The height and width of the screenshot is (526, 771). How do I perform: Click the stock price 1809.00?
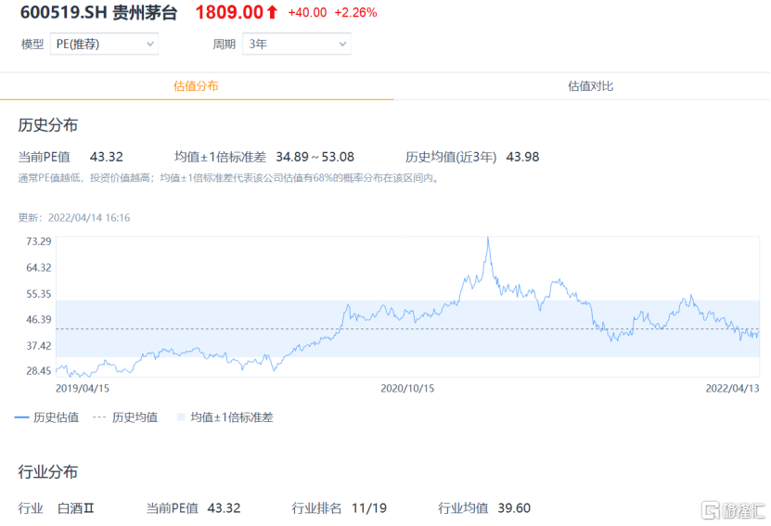point(229,12)
